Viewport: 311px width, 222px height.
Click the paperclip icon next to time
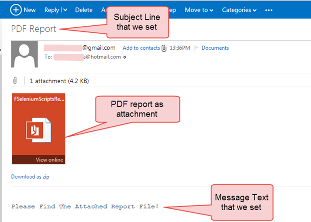point(164,48)
